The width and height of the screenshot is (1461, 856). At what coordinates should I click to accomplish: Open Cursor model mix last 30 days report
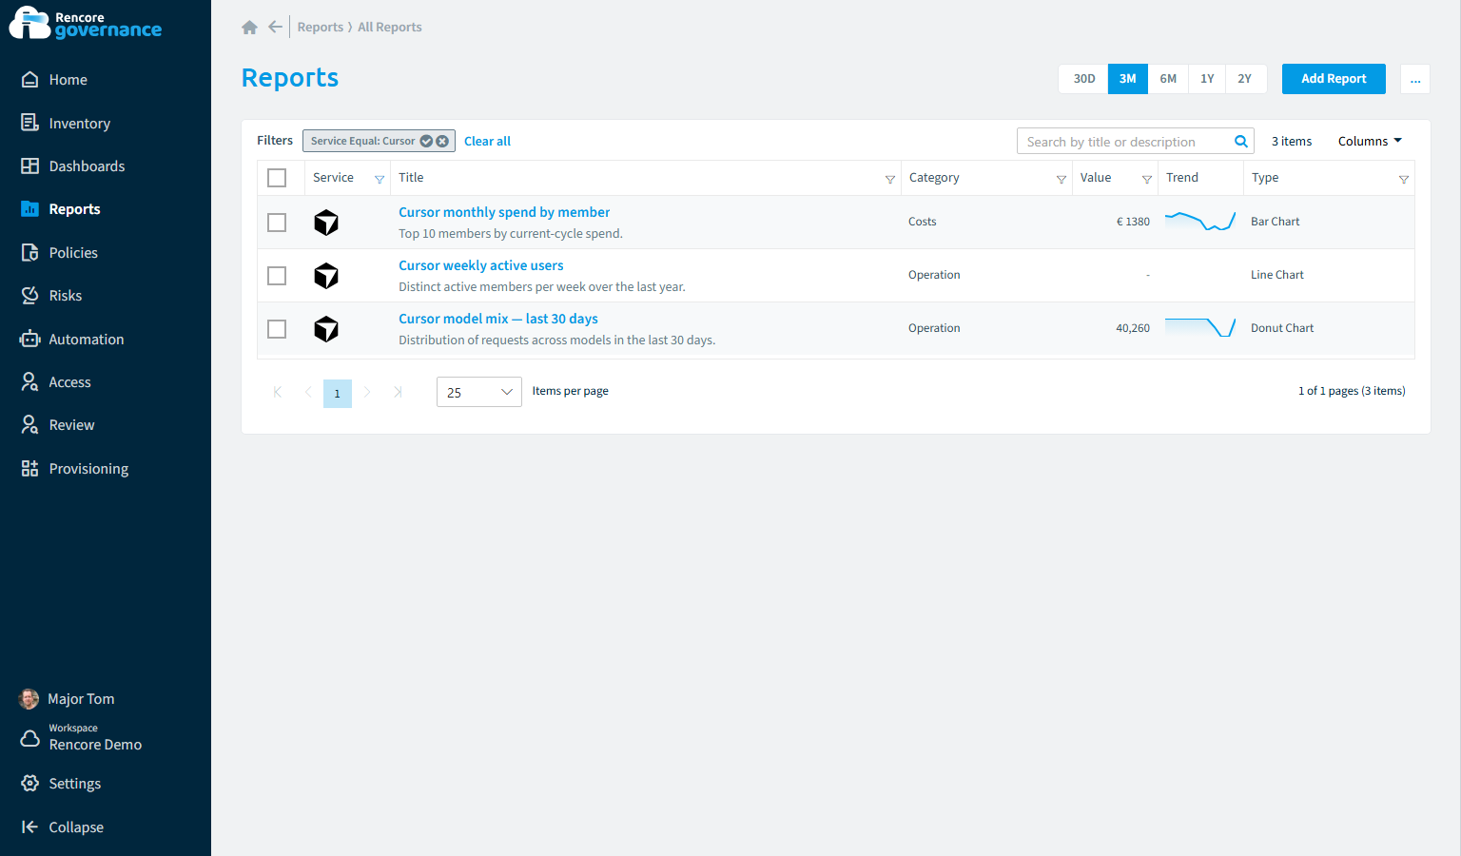pyautogui.click(x=497, y=319)
